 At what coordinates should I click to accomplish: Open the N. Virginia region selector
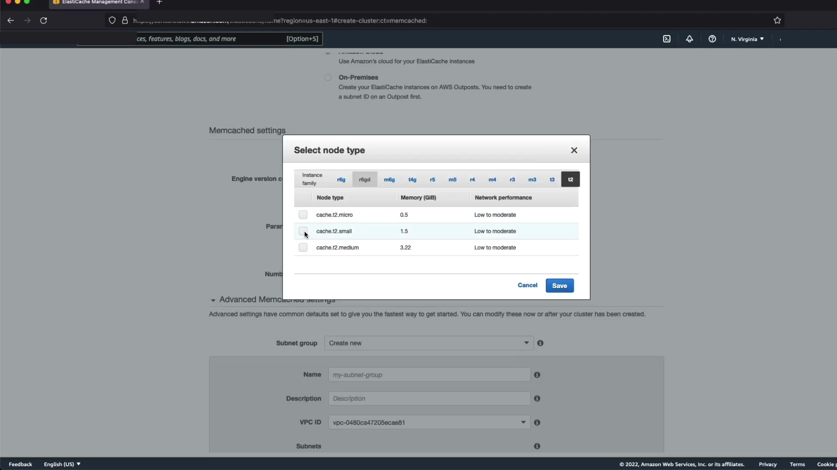pos(747,39)
